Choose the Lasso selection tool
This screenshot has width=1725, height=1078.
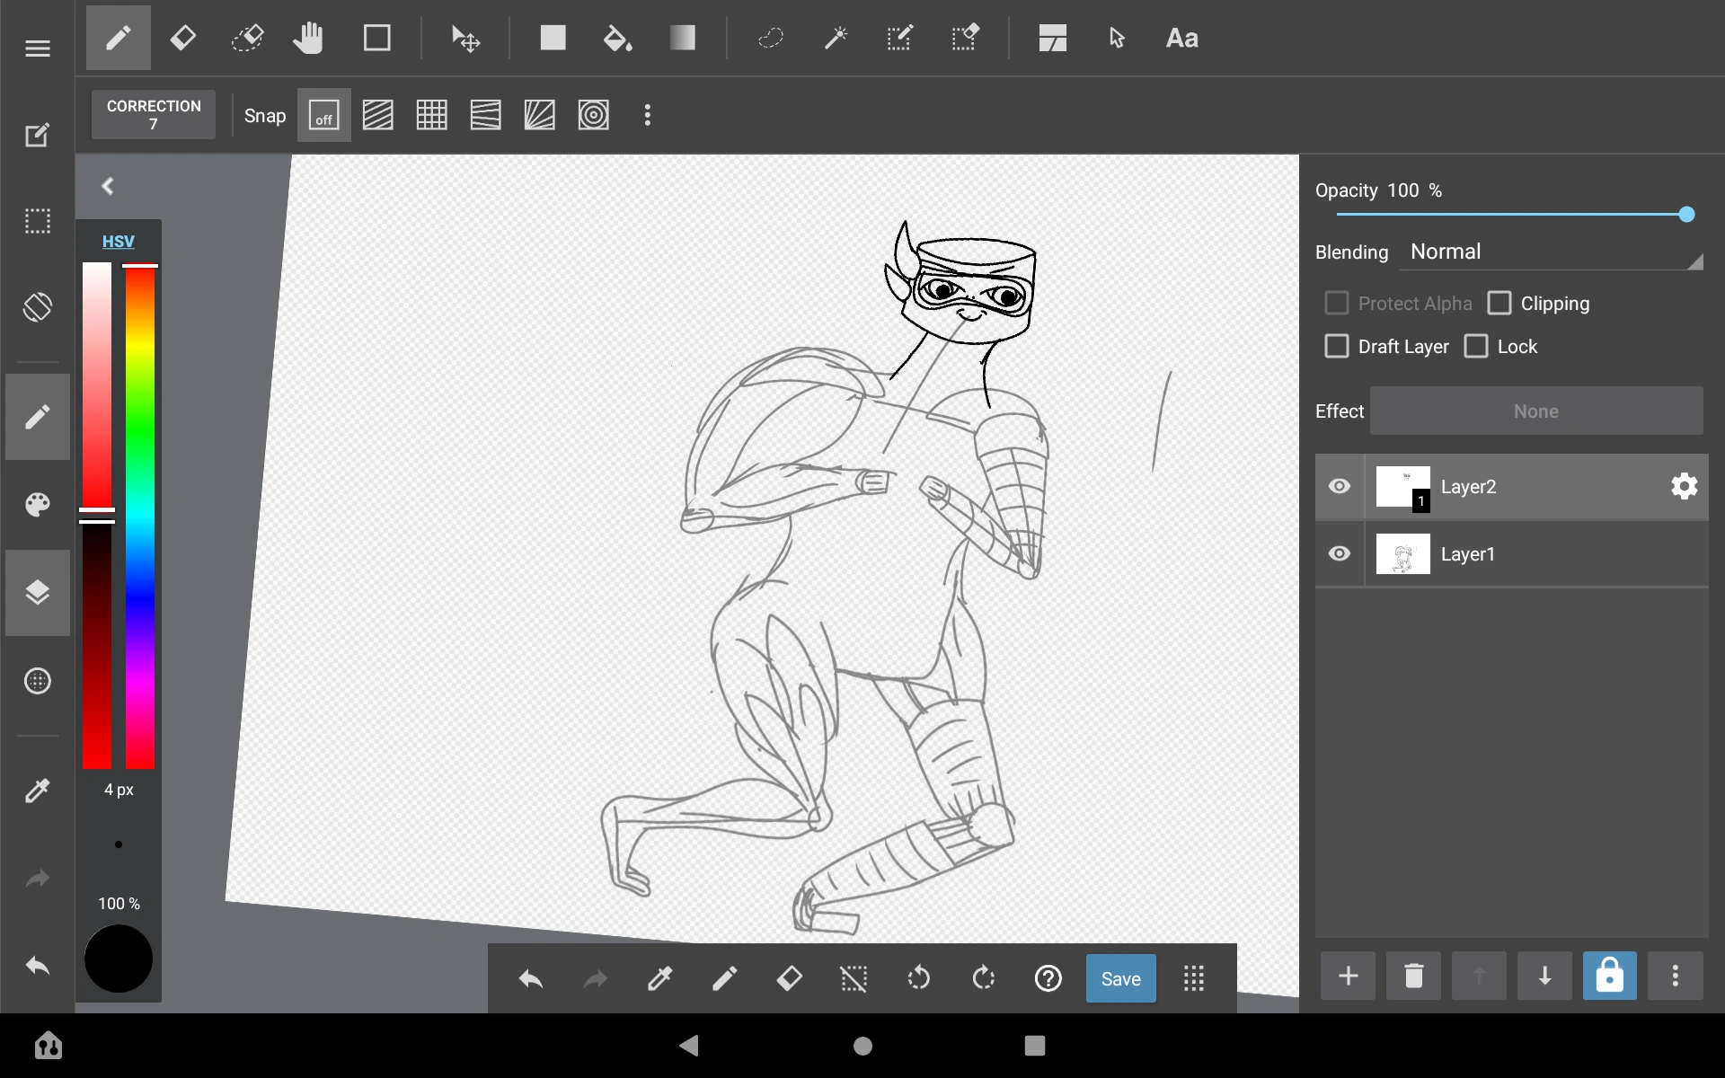coord(771,39)
